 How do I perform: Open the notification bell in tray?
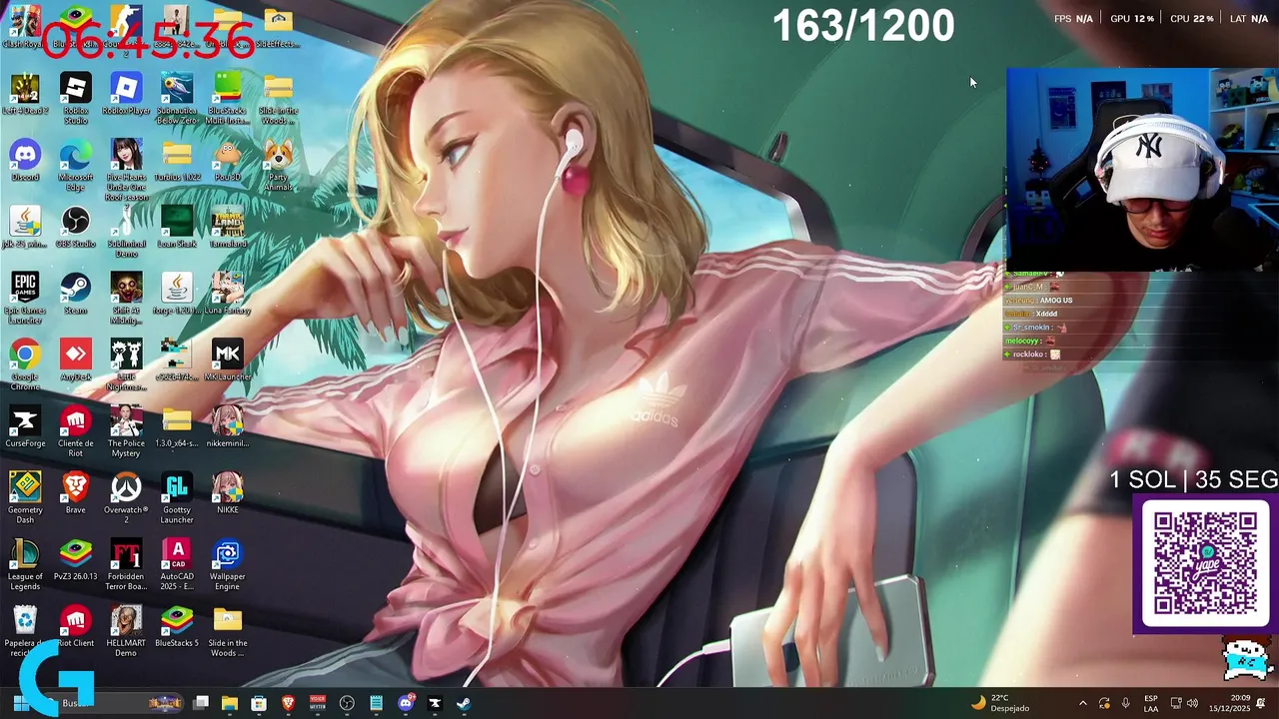1262,703
